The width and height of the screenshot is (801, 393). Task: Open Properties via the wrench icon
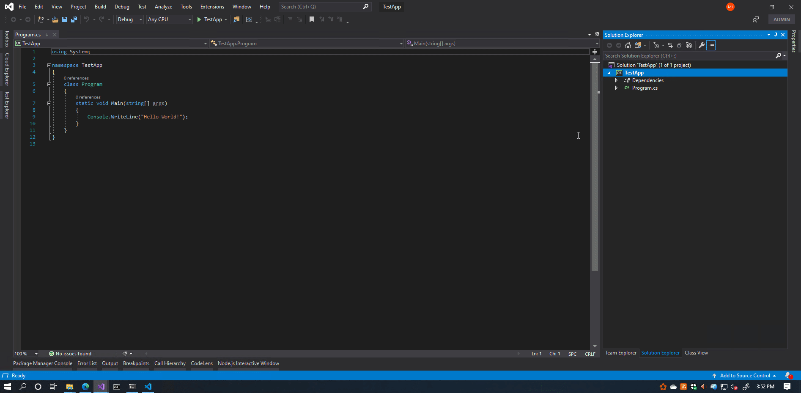point(702,45)
